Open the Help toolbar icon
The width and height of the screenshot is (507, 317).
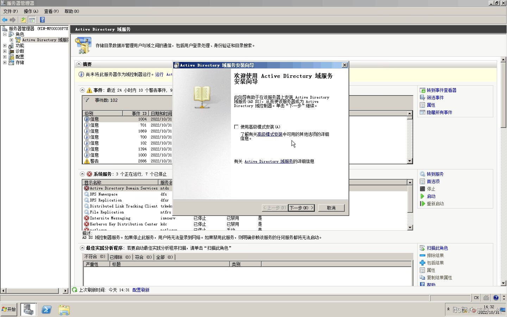[42, 20]
